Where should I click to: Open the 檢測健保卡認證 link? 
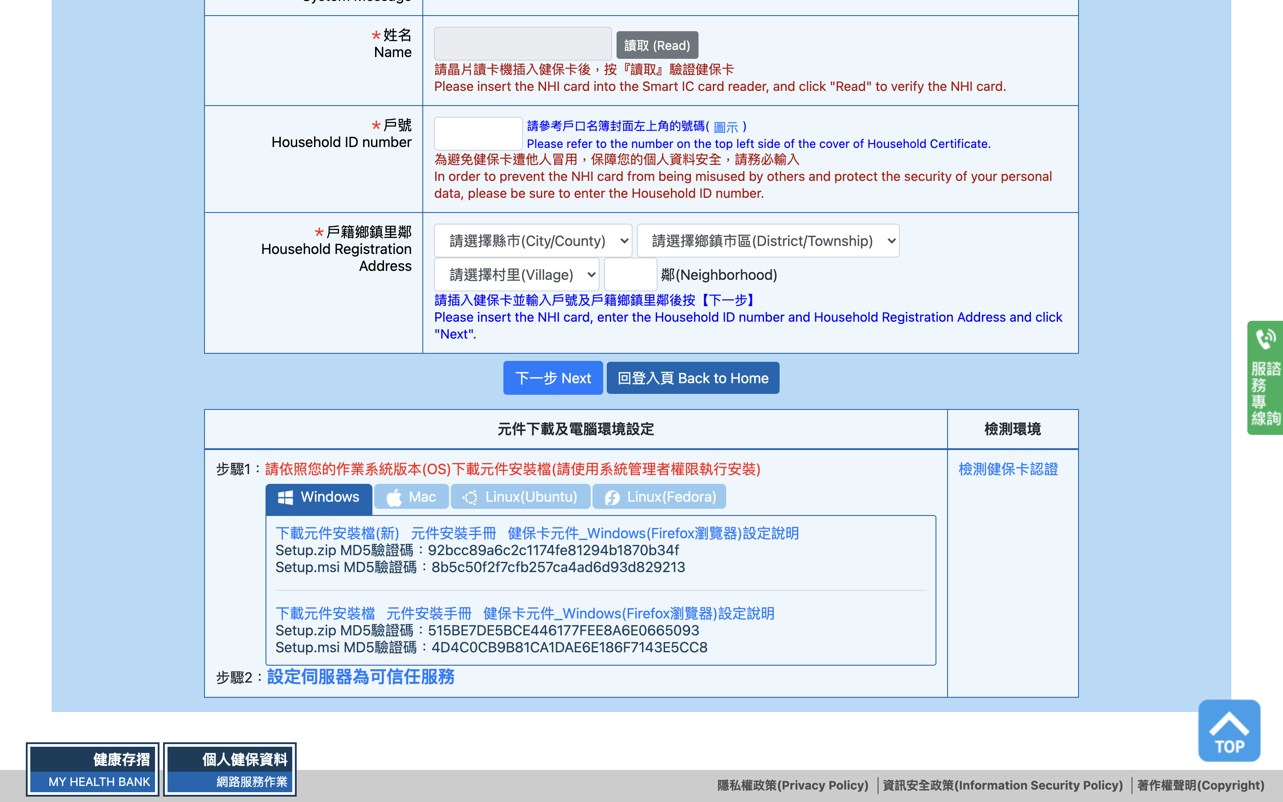tap(1008, 469)
